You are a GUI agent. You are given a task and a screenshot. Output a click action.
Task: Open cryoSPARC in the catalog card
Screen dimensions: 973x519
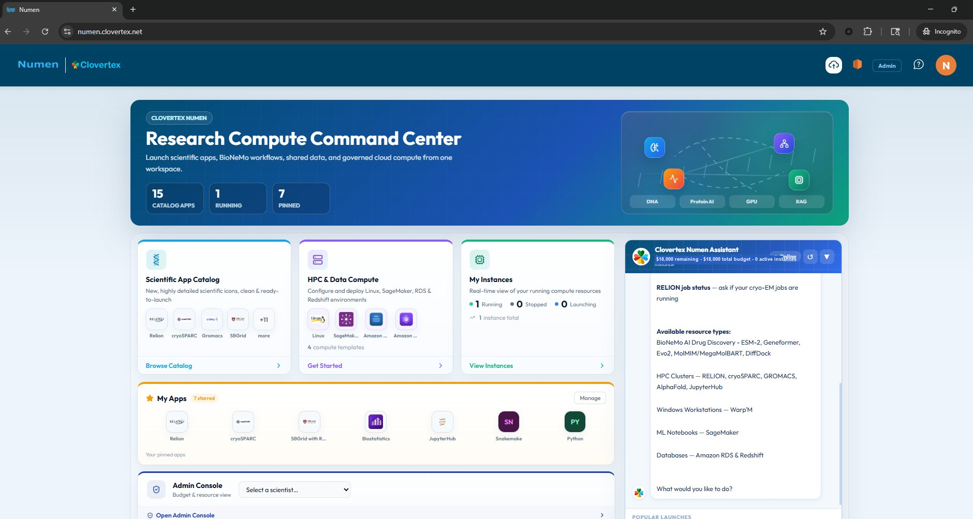point(184,319)
